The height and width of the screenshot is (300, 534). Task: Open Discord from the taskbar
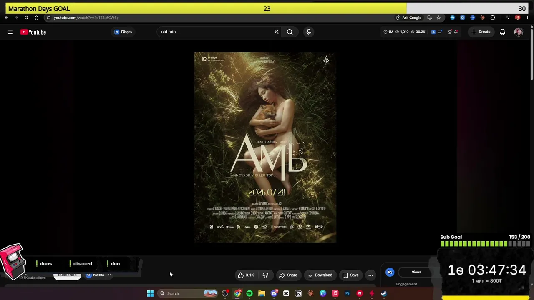[x=274, y=293]
